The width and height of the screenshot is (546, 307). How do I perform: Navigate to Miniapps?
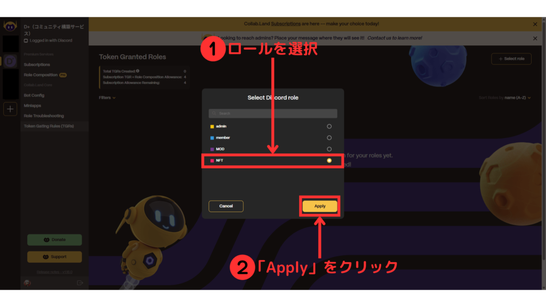click(33, 106)
